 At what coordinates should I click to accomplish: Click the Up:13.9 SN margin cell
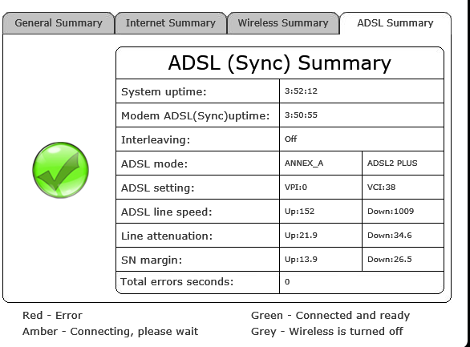pos(321,260)
